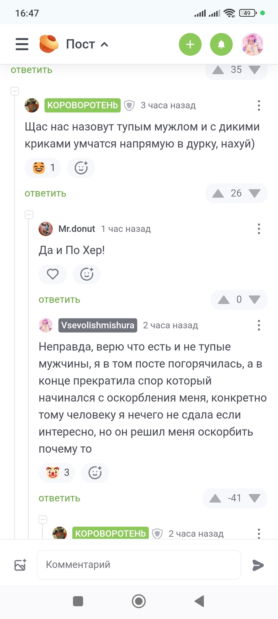Collapse the top-level comment thread

click(x=15, y=91)
